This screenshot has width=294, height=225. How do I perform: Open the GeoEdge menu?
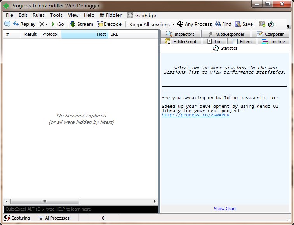(x=141, y=15)
